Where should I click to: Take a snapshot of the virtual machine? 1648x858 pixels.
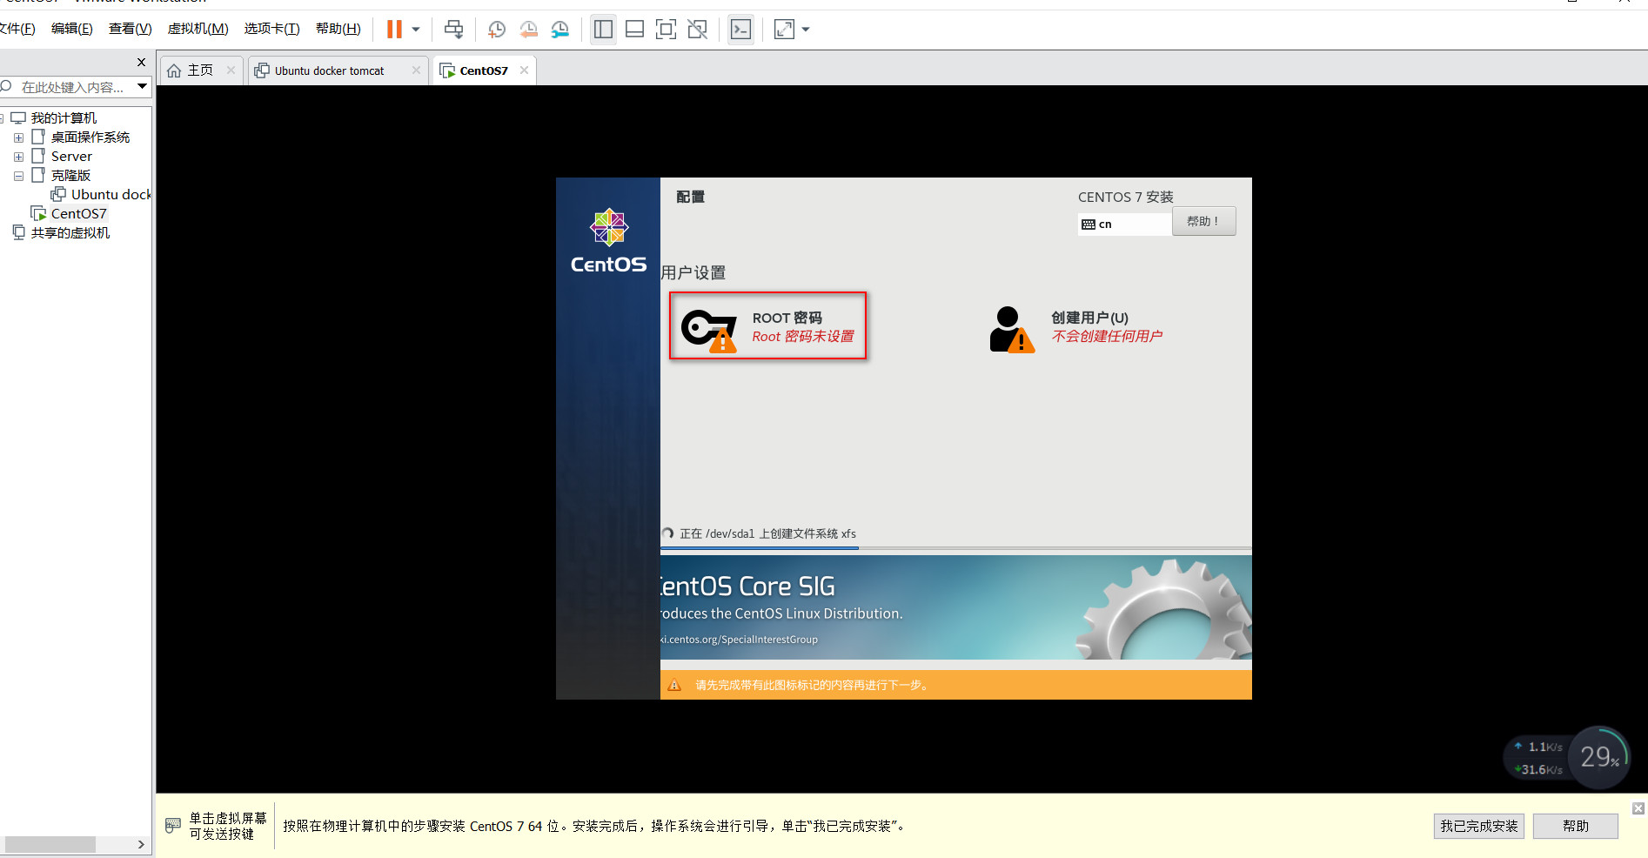coord(497,30)
